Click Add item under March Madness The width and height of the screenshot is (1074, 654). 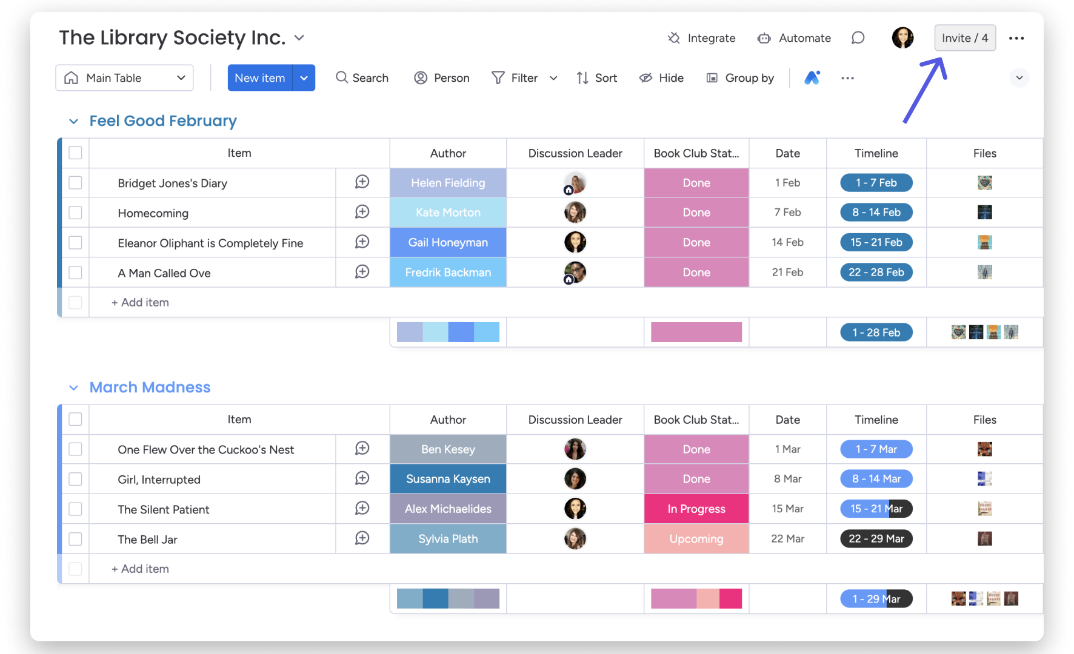point(140,569)
